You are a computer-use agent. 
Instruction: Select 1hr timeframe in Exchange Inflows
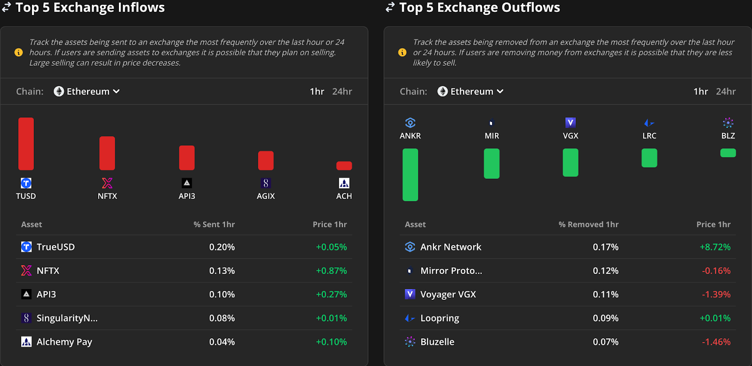click(x=317, y=91)
